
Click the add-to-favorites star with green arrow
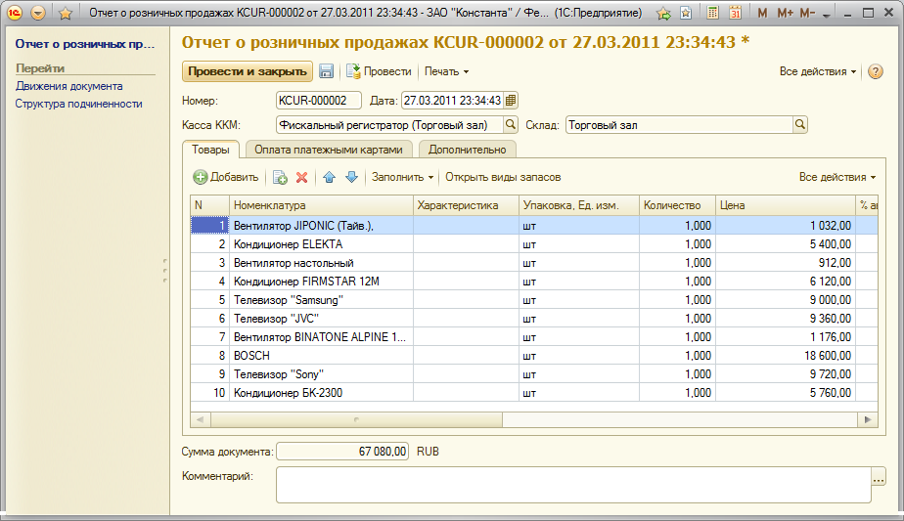[663, 13]
